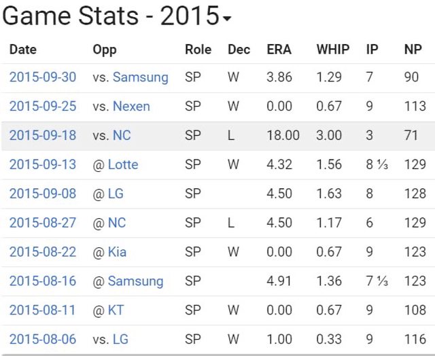Click the Samsung opponent link for 2015-09-30
The image size is (435, 356).
tap(140, 77)
